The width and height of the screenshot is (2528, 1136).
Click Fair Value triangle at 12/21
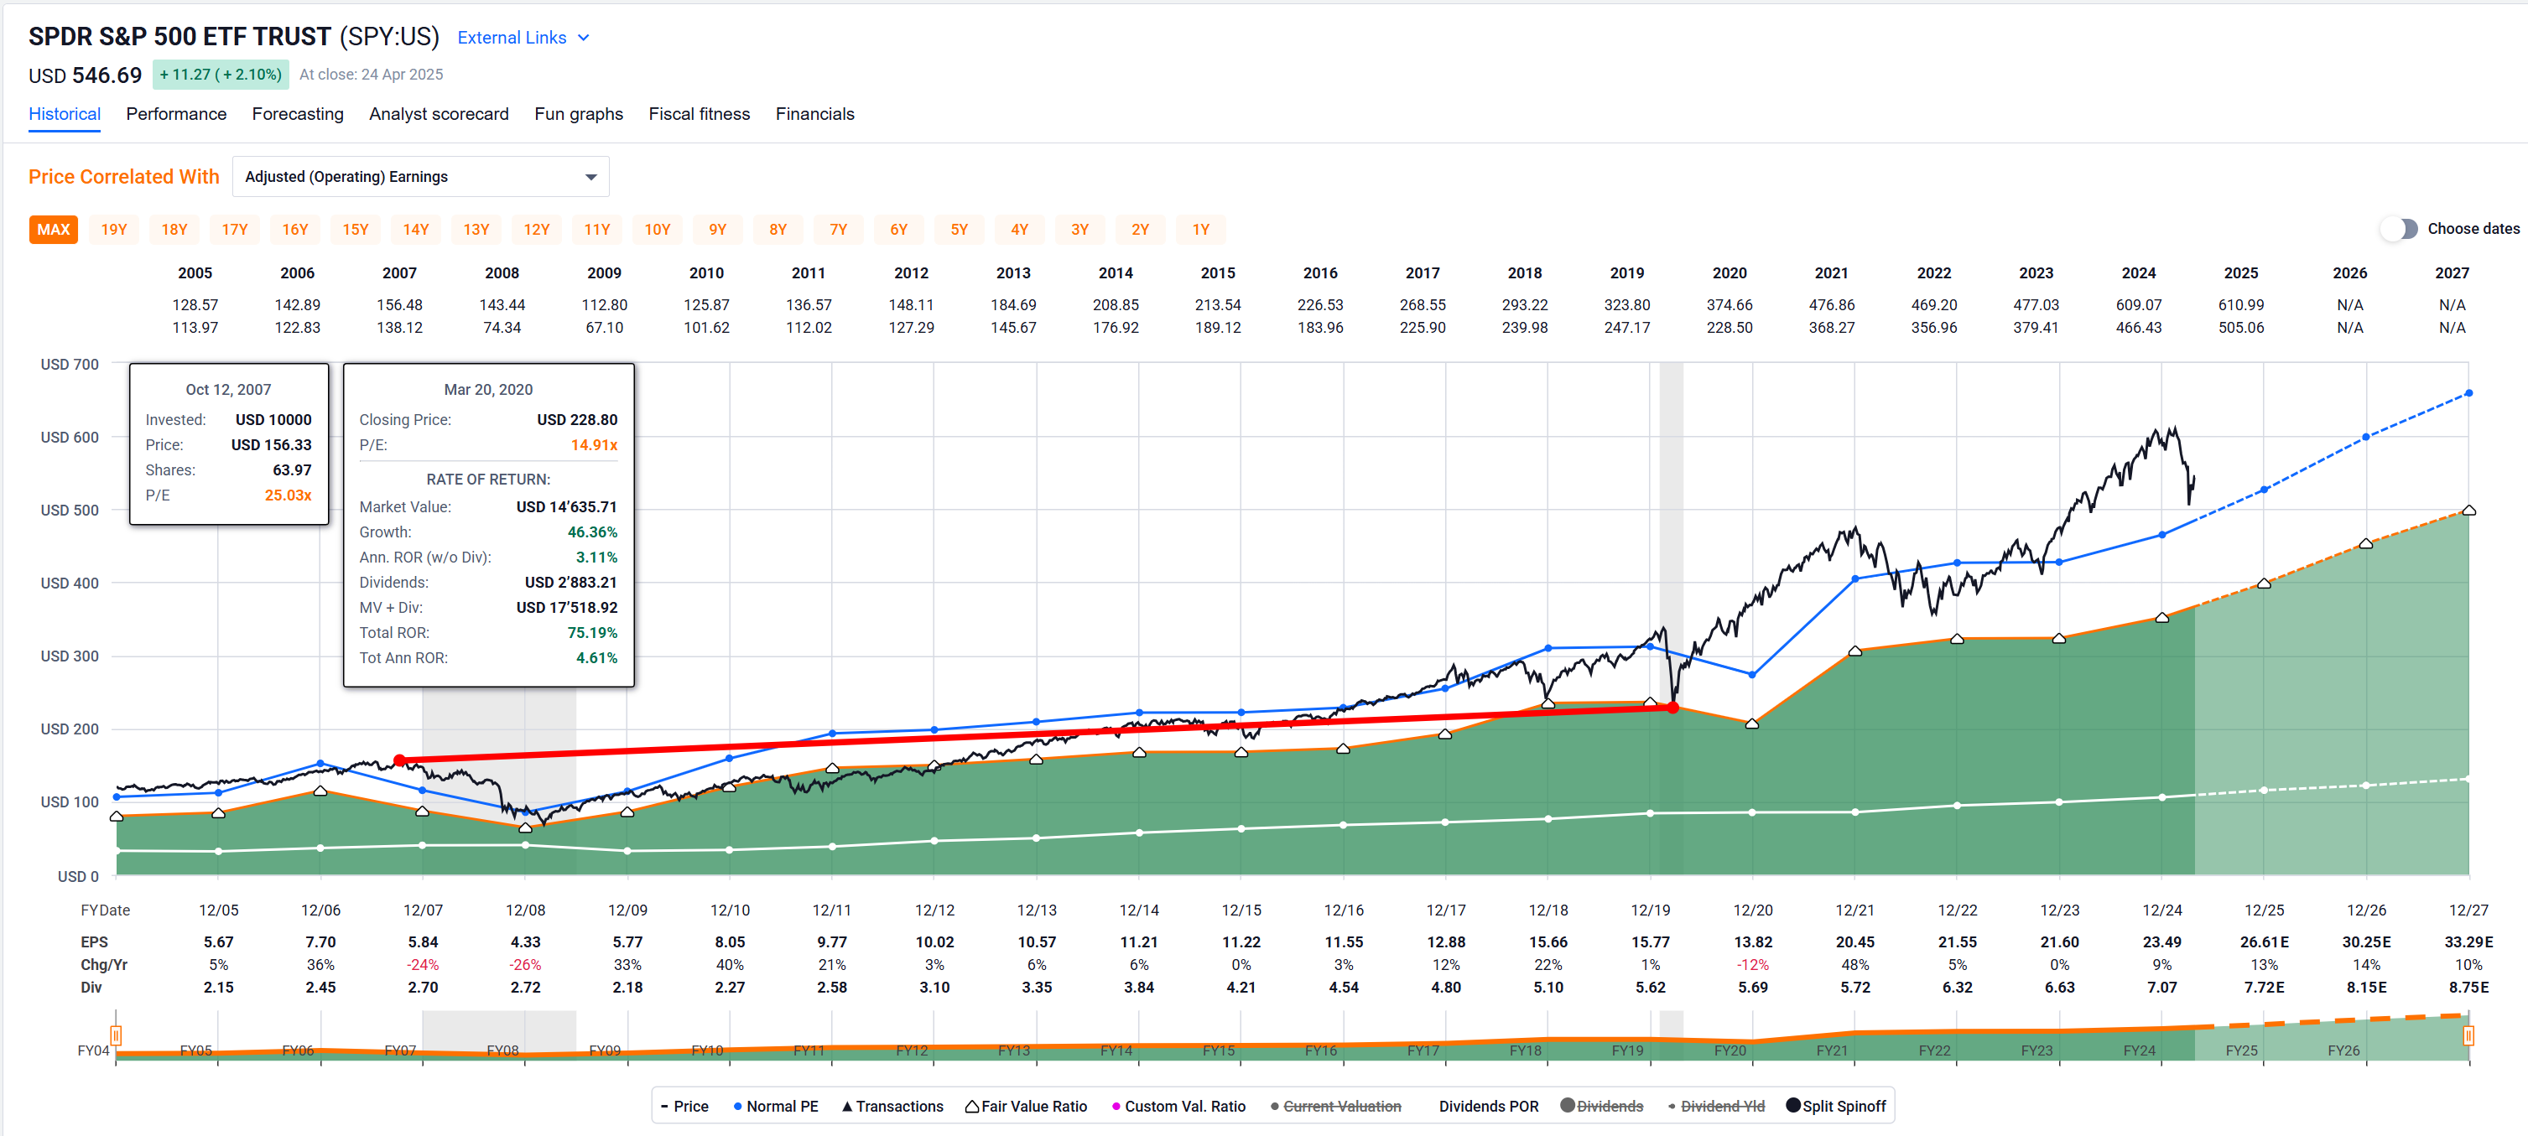point(1854,651)
